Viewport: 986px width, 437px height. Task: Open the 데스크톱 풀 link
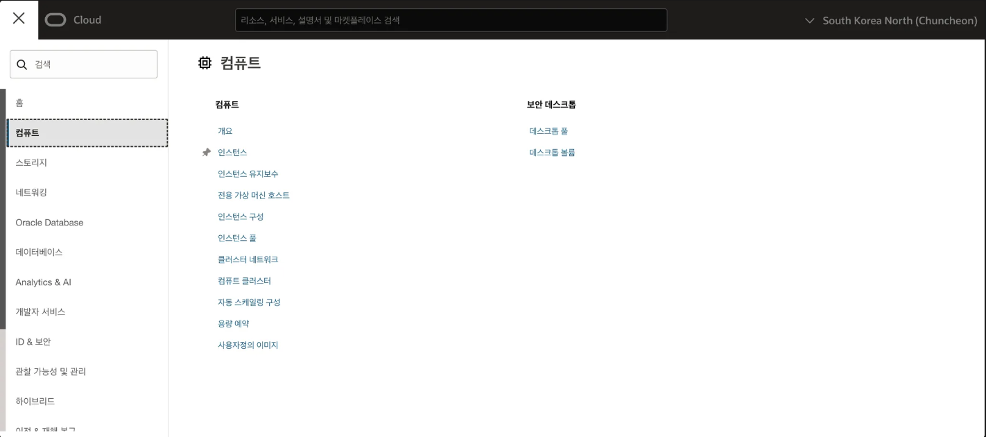548,131
